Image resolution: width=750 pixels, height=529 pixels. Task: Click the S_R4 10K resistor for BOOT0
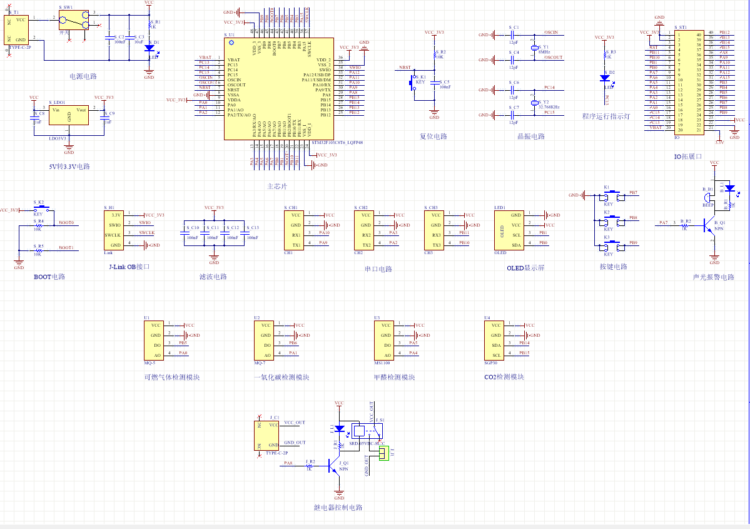tap(38, 225)
